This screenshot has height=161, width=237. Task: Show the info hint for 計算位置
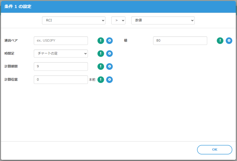[x=101, y=80]
